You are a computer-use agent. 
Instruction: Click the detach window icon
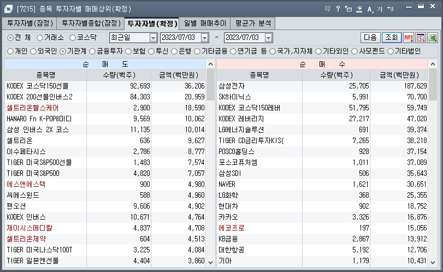[349, 9]
